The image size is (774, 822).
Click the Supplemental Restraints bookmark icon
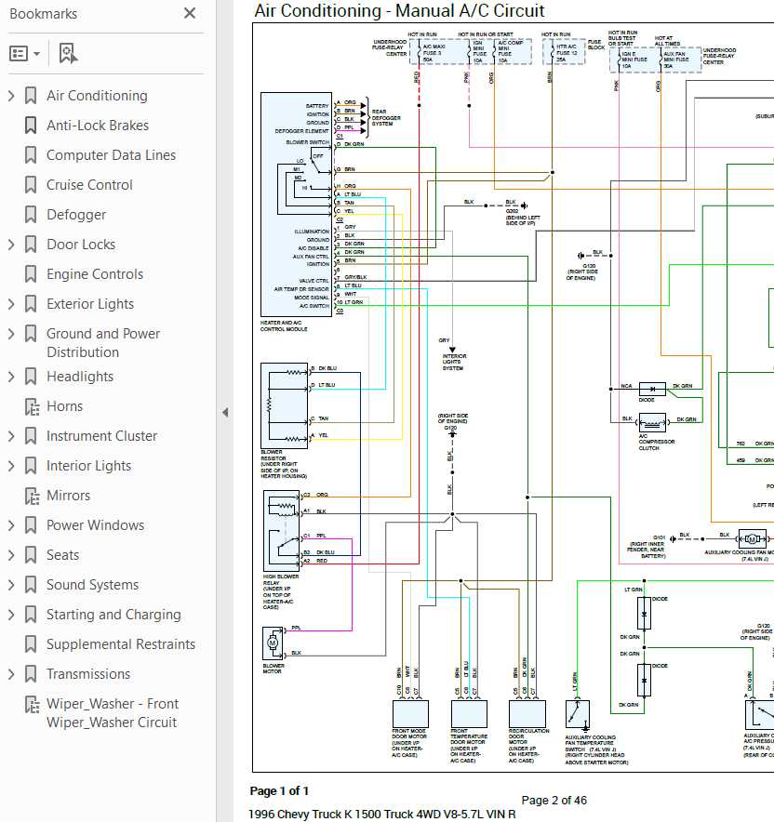click(31, 644)
